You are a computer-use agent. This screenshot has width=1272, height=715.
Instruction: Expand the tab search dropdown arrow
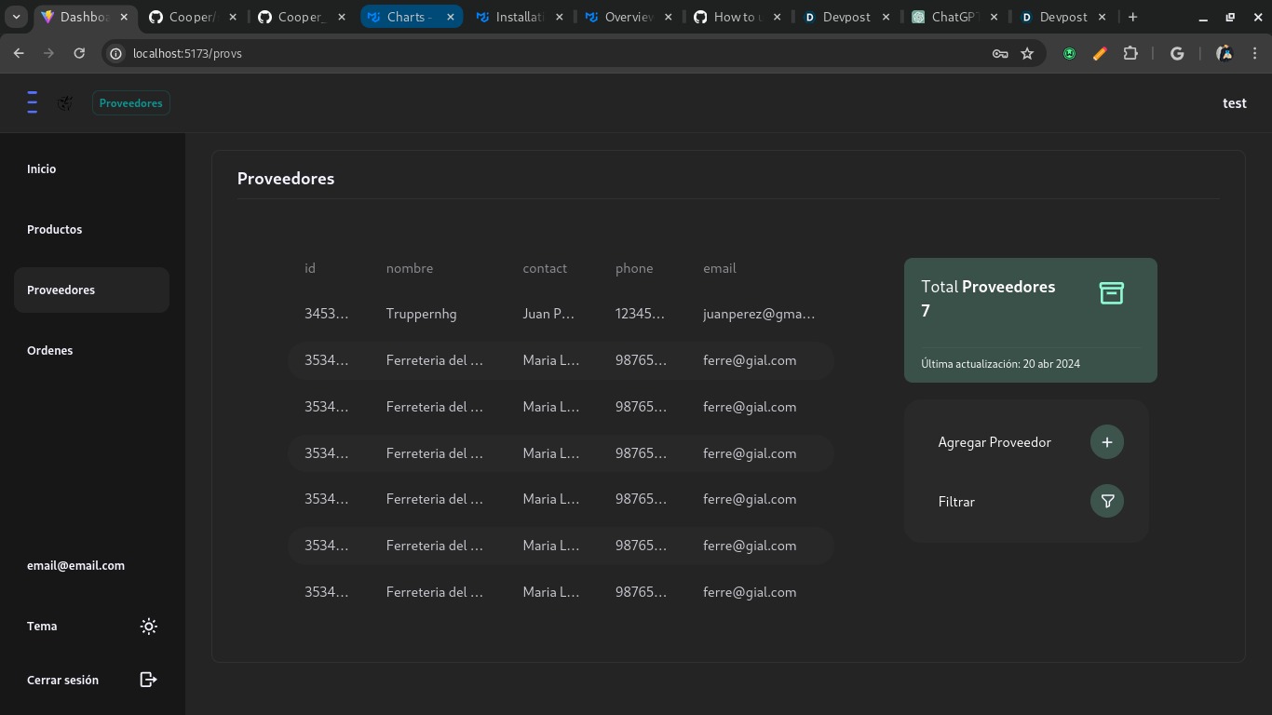pos(17,17)
